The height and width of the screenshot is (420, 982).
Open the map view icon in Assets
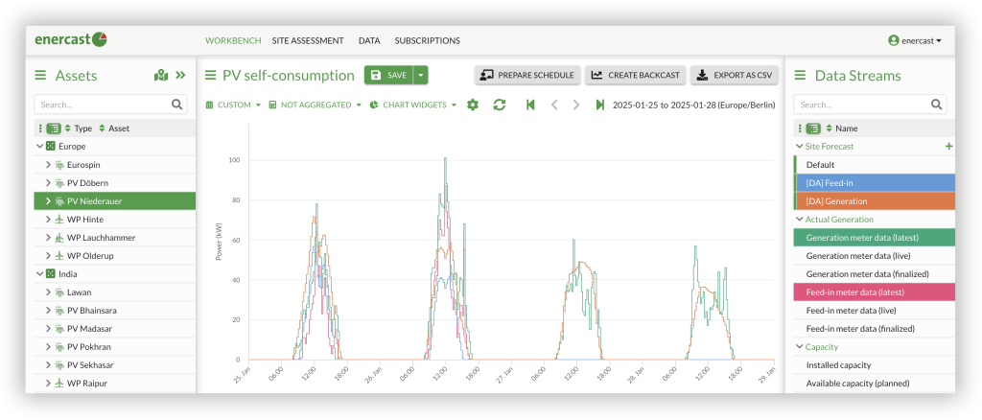click(x=161, y=75)
